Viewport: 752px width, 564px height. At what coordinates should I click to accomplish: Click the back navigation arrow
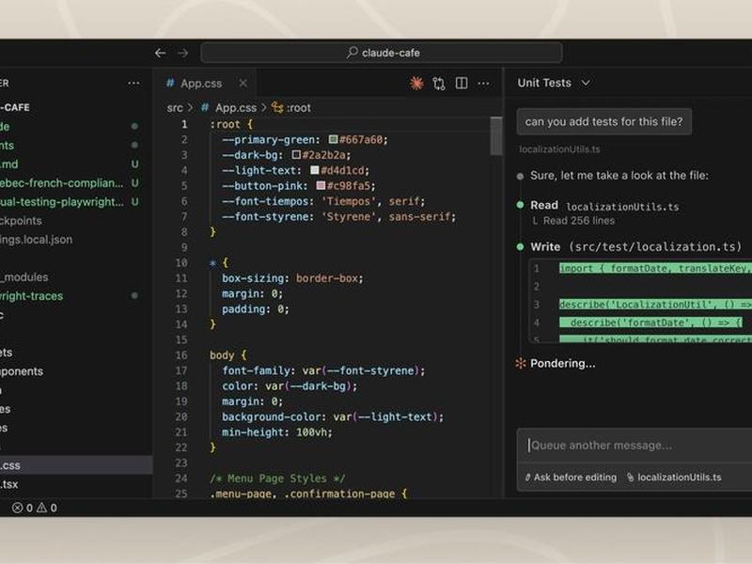tap(160, 53)
